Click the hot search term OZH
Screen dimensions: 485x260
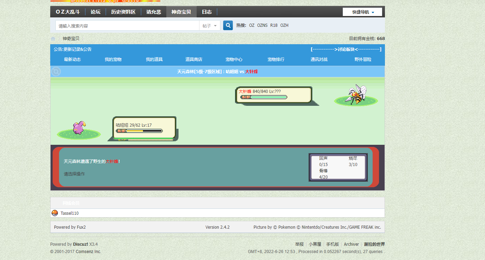pyautogui.click(x=284, y=25)
